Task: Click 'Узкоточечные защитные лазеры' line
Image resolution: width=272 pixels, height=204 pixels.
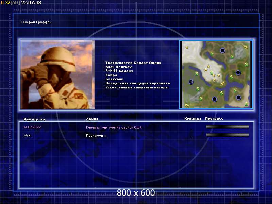Action: coord(137,87)
